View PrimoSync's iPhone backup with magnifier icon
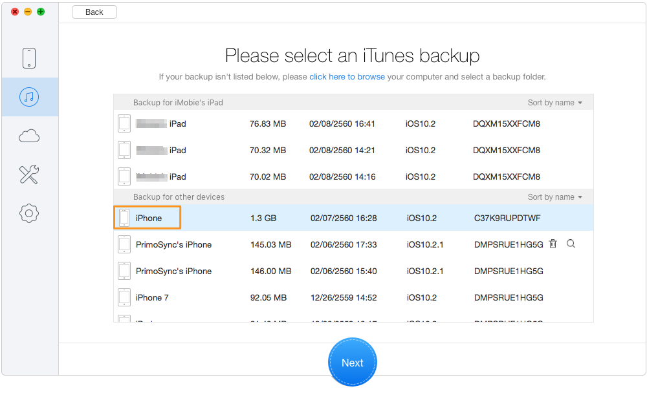The height and width of the screenshot is (393, 647). point(571,244)
